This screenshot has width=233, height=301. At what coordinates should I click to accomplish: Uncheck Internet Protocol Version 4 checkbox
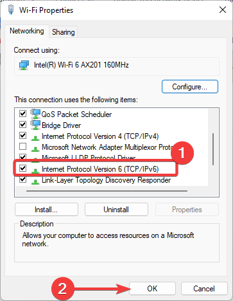pyautogui.click(x=22, y=136)
